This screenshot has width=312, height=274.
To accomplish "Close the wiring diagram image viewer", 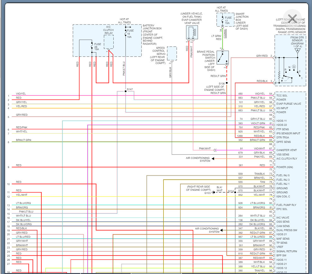I will coord(292,19).
